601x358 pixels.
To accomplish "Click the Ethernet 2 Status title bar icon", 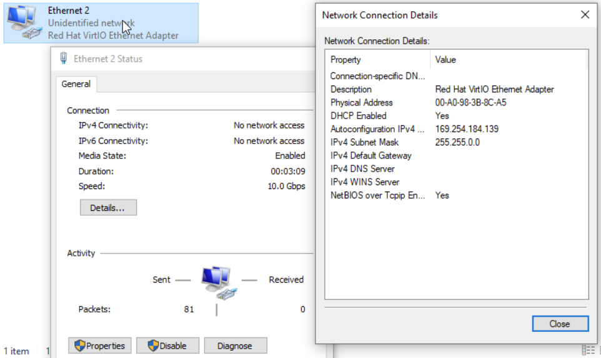I will 63,59.
